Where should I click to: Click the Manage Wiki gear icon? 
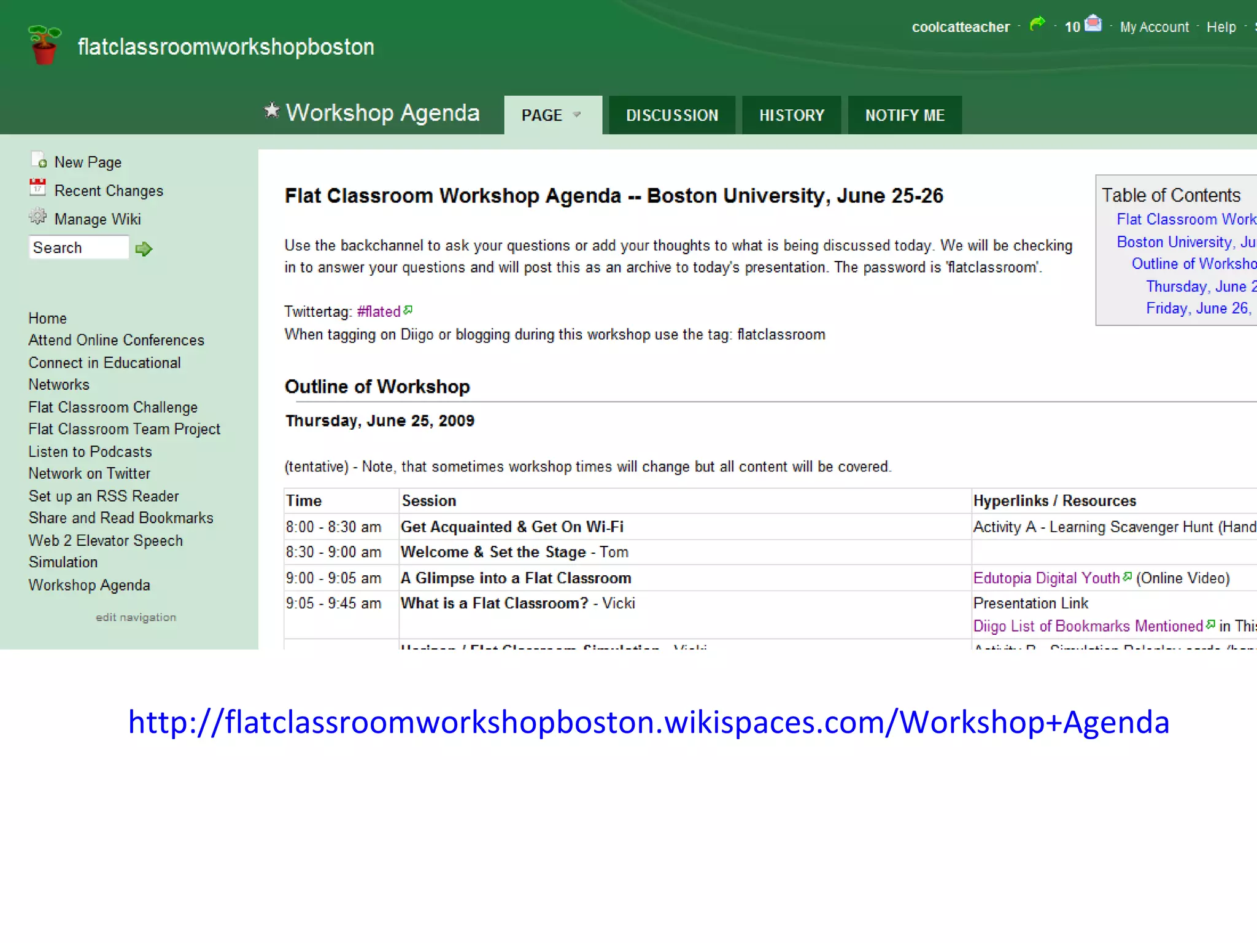pos(38,217)
